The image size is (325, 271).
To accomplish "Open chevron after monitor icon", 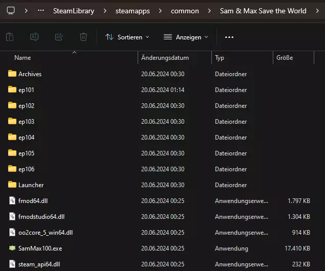I will pos(26,11).
